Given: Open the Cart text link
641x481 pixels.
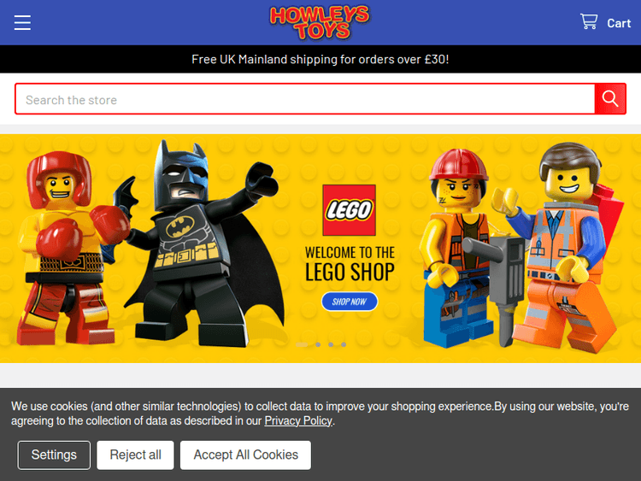Looking at the screenshot, I should pyautogui.click(x=619, y=23).
